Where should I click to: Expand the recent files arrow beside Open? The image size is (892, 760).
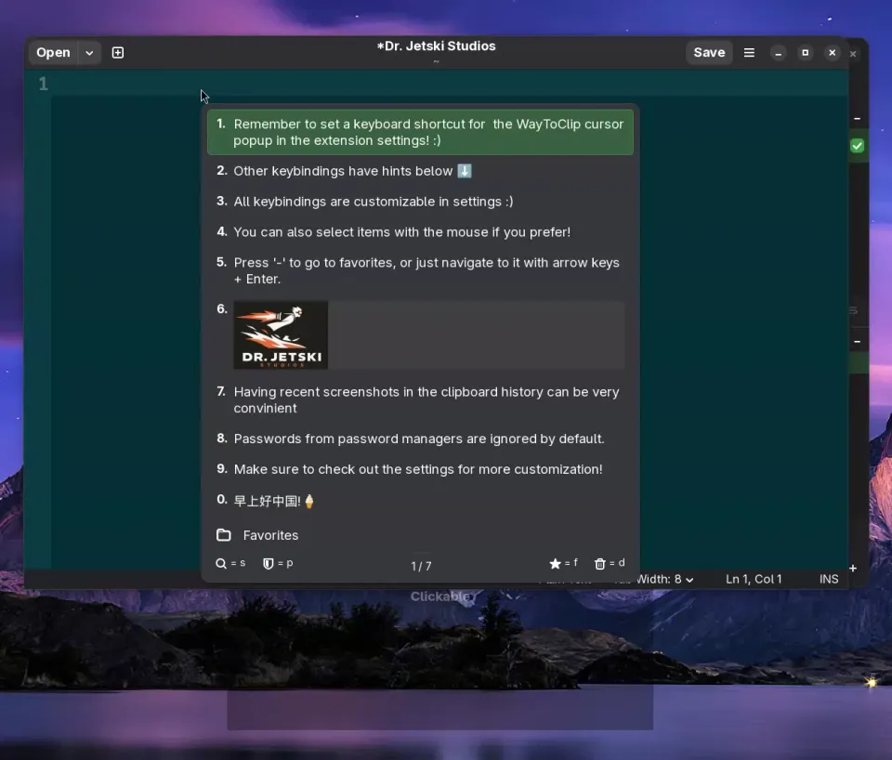tap(89, 52)
